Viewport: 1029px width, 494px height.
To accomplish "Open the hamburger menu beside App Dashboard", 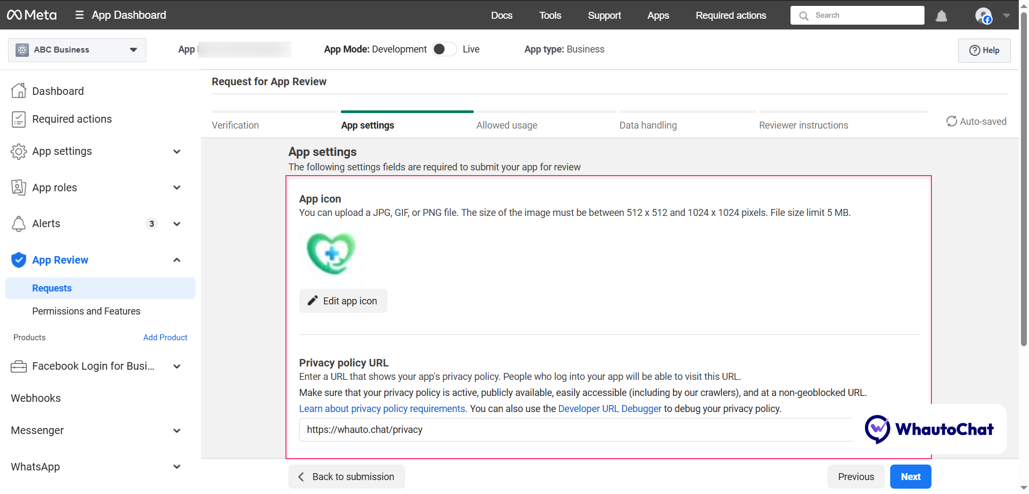I will click(x=79, y=15).
